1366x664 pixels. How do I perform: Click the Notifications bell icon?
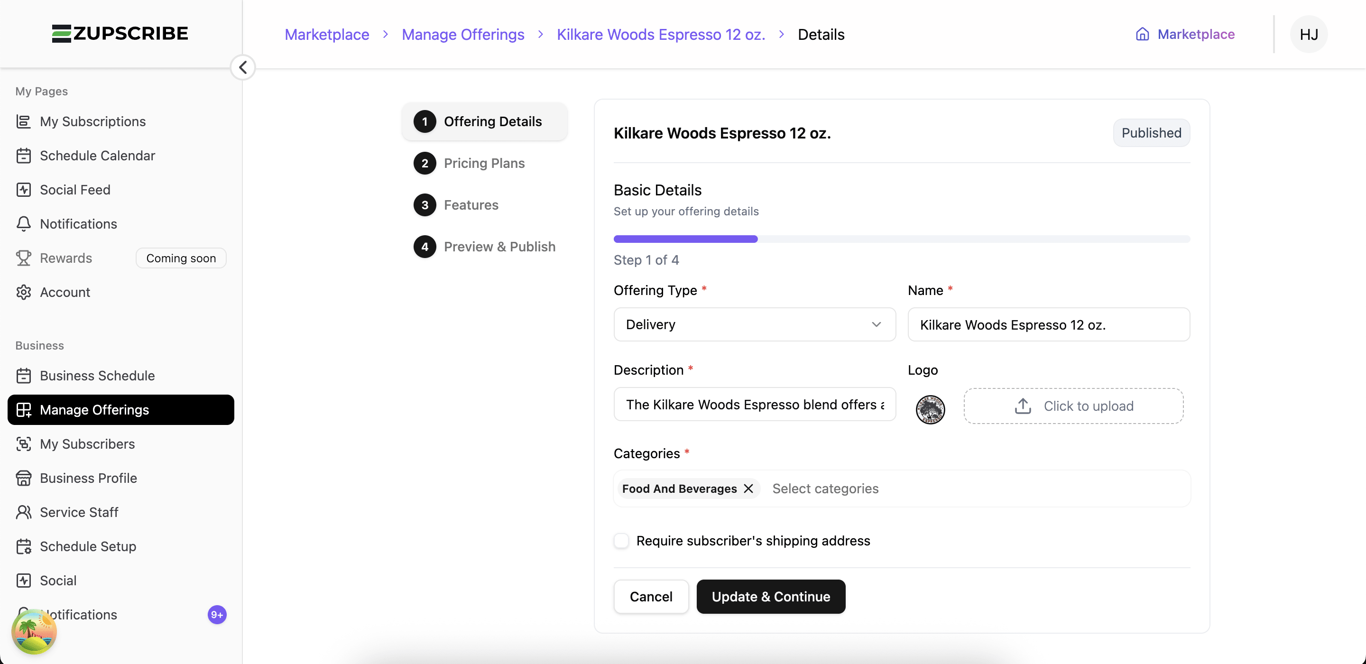pos(23,224)
